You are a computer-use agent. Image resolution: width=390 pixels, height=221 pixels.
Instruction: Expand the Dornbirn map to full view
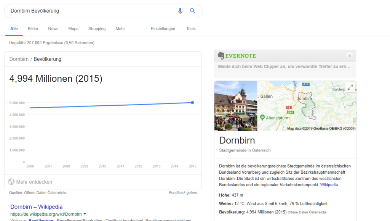[350, 87]
